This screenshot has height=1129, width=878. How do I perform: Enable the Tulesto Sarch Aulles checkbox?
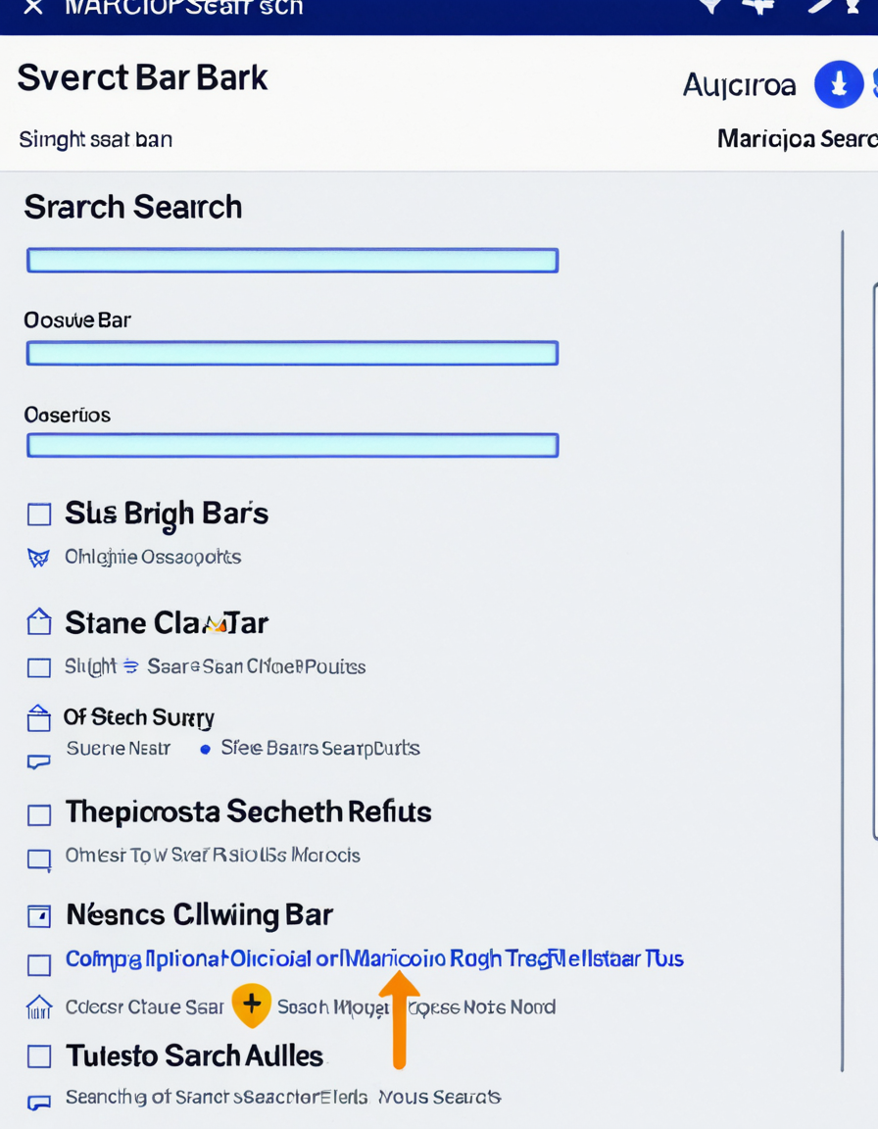click(x=39, y=1056)
